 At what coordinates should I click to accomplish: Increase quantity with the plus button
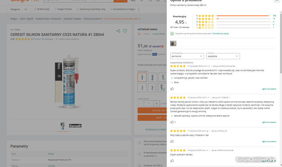(x=157, y=103)
